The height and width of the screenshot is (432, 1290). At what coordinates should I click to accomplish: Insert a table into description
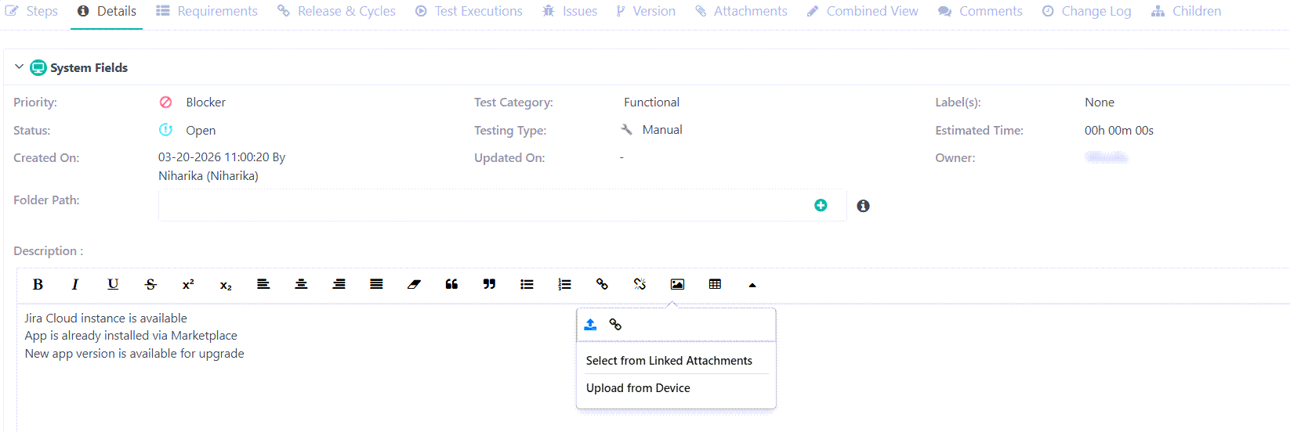pyautogui.click(x=715, y=285)
